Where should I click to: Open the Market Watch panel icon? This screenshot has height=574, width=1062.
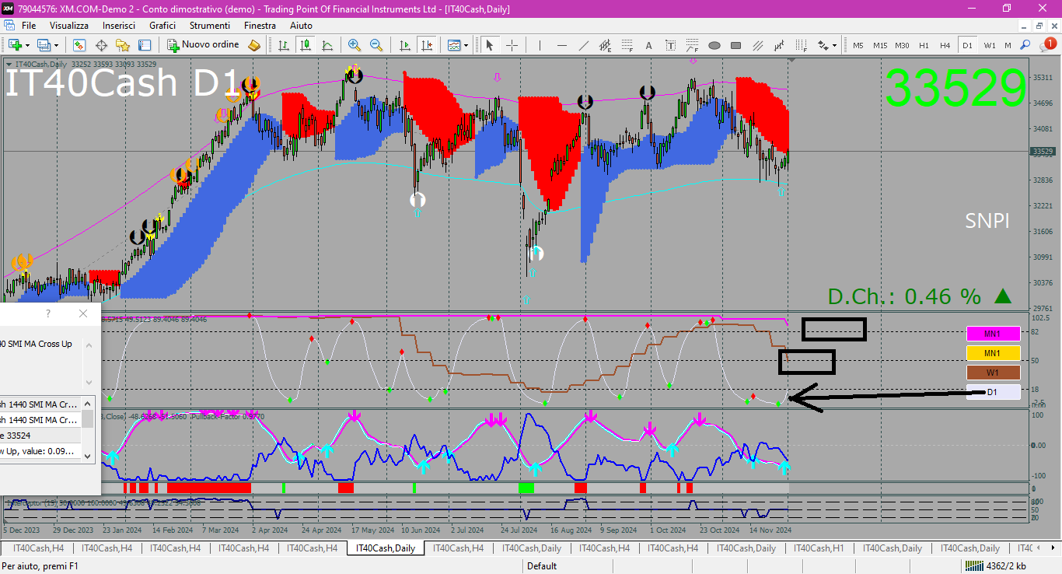click(x=79, y=45)
